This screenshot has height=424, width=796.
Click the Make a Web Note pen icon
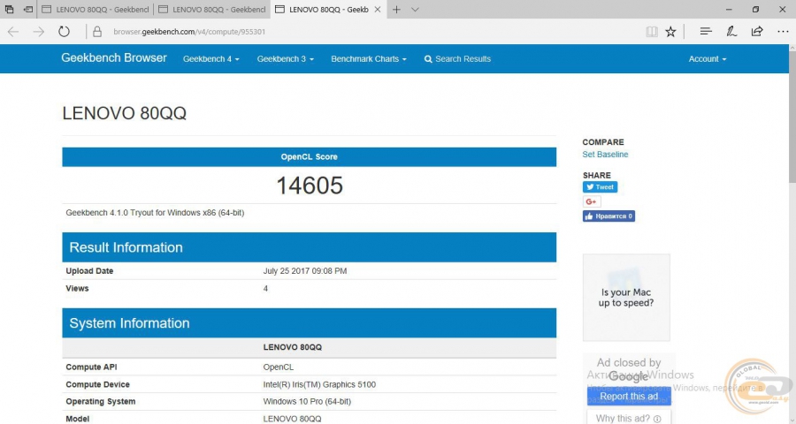[731, 32]
